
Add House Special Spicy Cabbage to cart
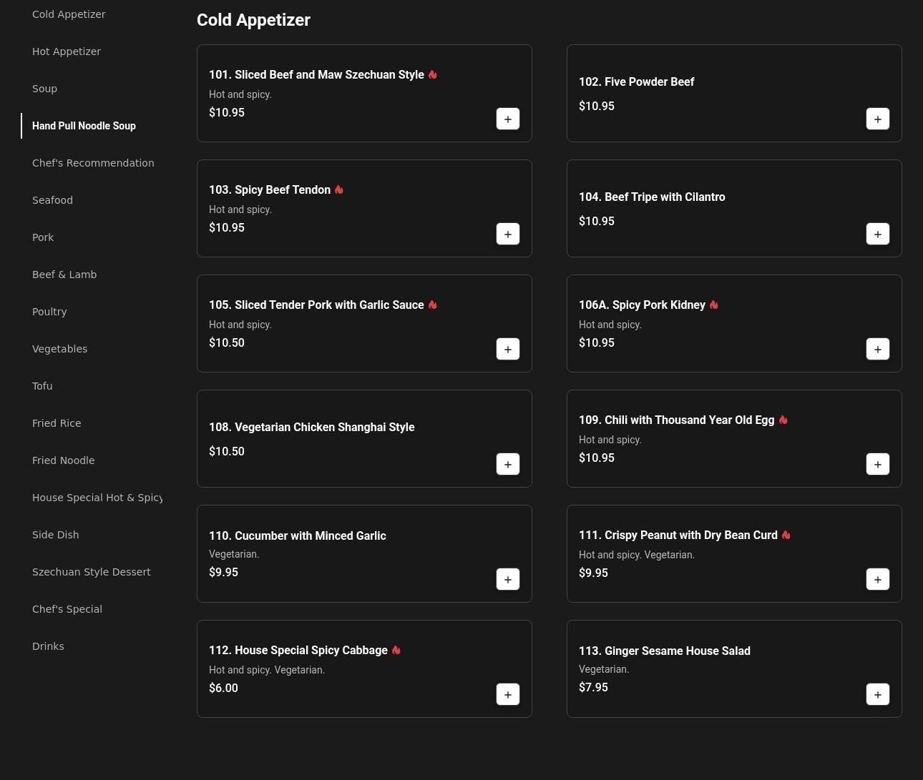point(507,695)
